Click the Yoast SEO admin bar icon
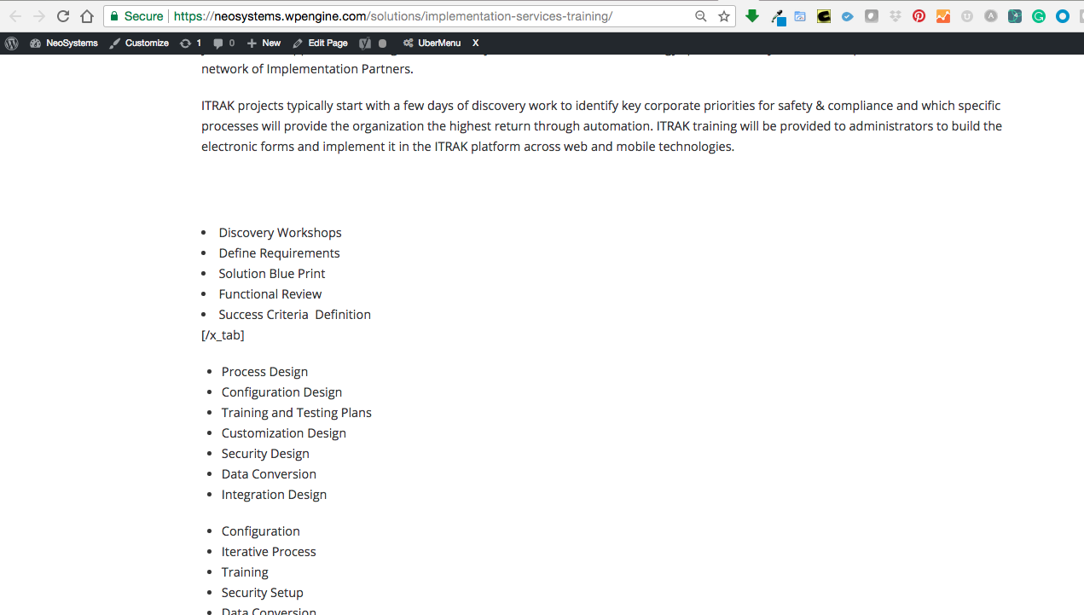The image size is (1084, 615). pos(365,44)
